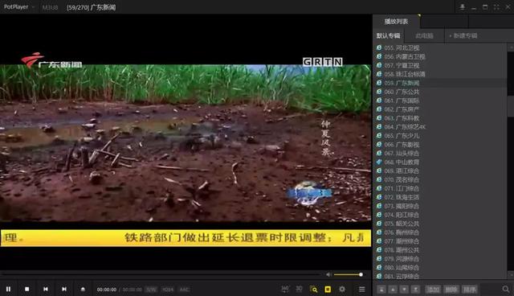Viewport: 514px width, 296px height.
Task: Switch to the 默认专辑 tab
Action: (388, 35)
